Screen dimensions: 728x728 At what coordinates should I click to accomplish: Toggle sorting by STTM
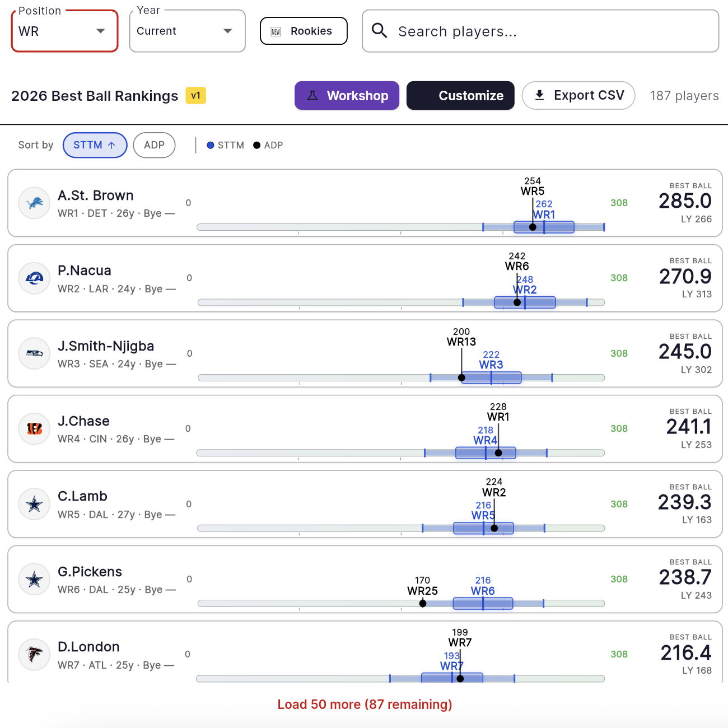coord(95,145)
